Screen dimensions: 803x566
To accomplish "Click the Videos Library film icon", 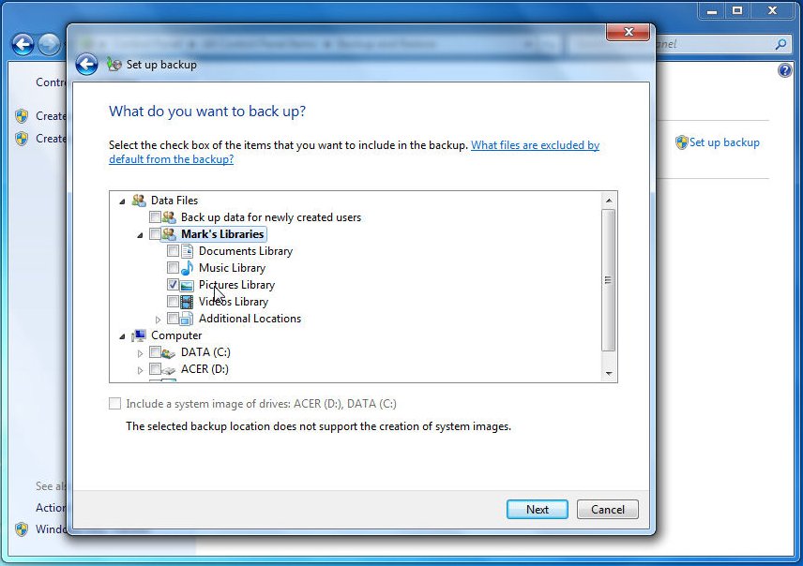I will pyautogui.click(x=188, y=302).
